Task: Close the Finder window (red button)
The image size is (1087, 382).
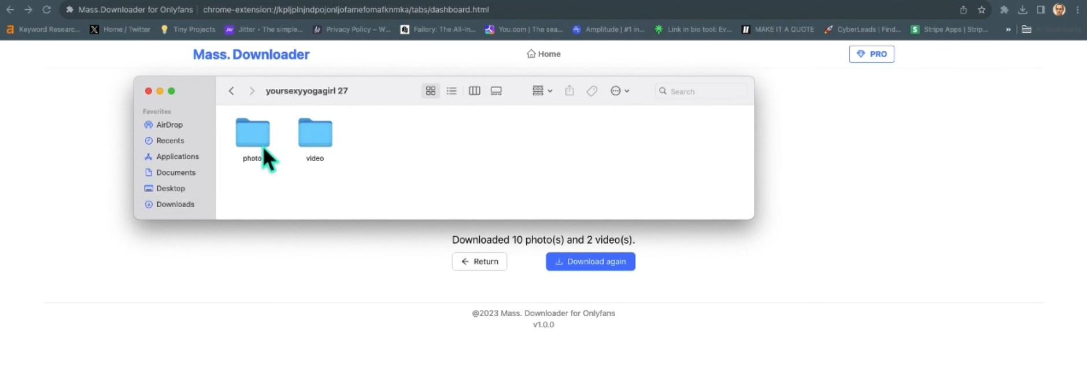Action: coord(149,91)
